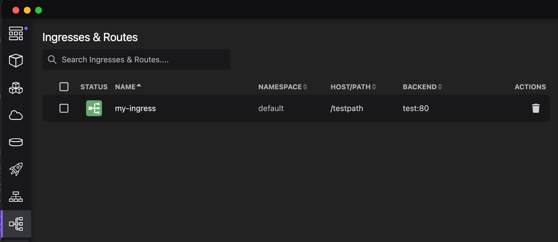Screen dimensions: 558x242
Task: Open the stacked cubes sidebar icon
Action: tap(16, 88)
